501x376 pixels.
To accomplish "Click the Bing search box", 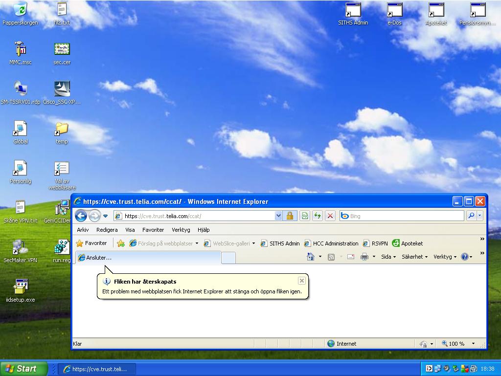I will pyautogui.click(x=402, y=216).
